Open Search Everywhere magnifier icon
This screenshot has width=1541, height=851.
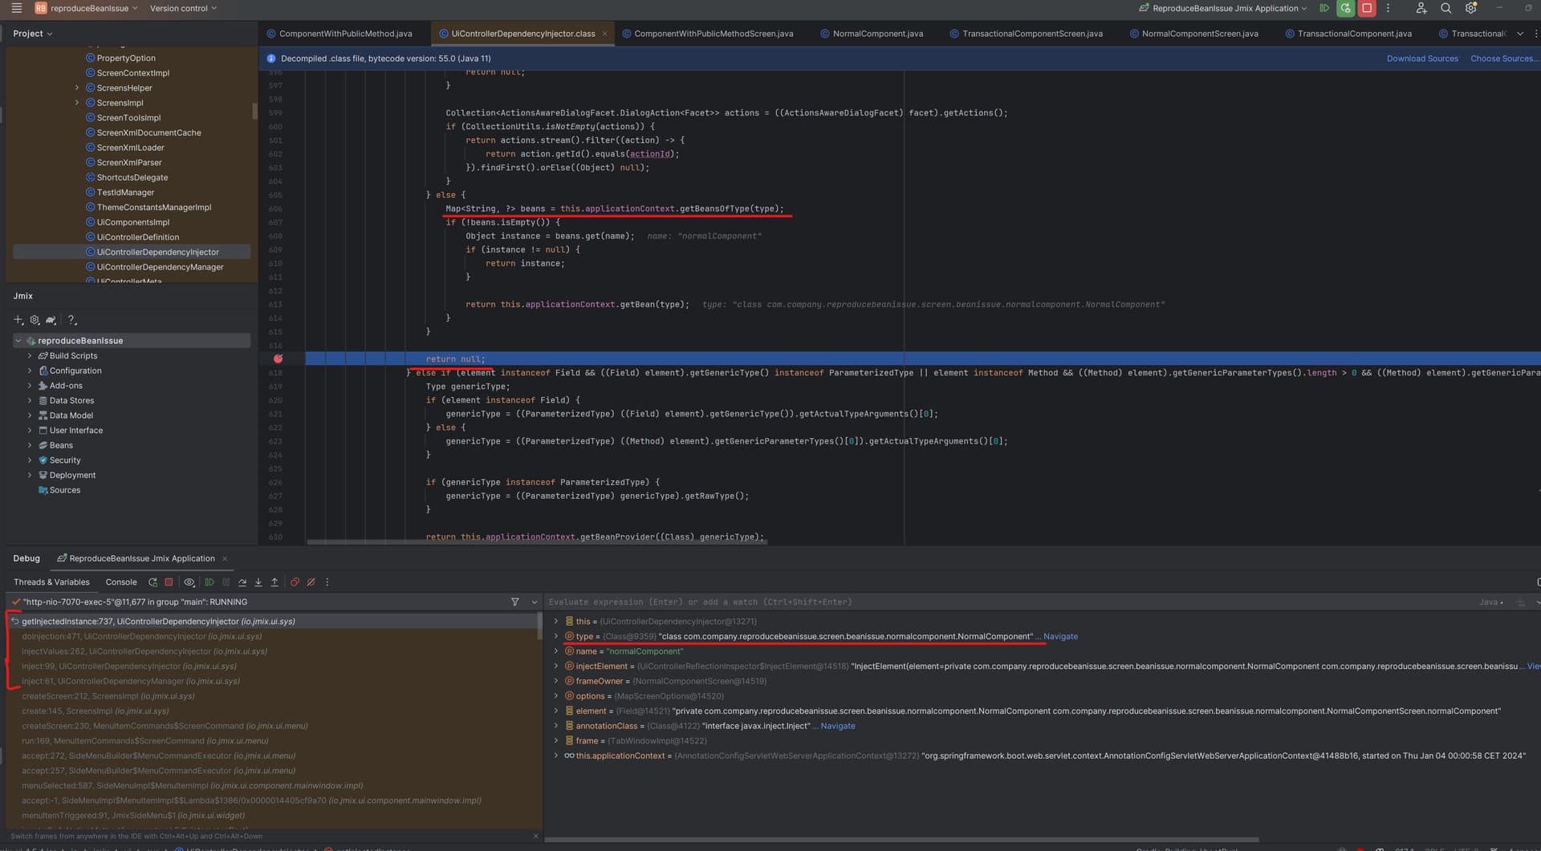click(1445, 8)
